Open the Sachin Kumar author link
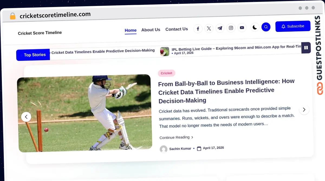Image resolution: width=325 pixels, height=181 pixels. click(x=180, y=149)
